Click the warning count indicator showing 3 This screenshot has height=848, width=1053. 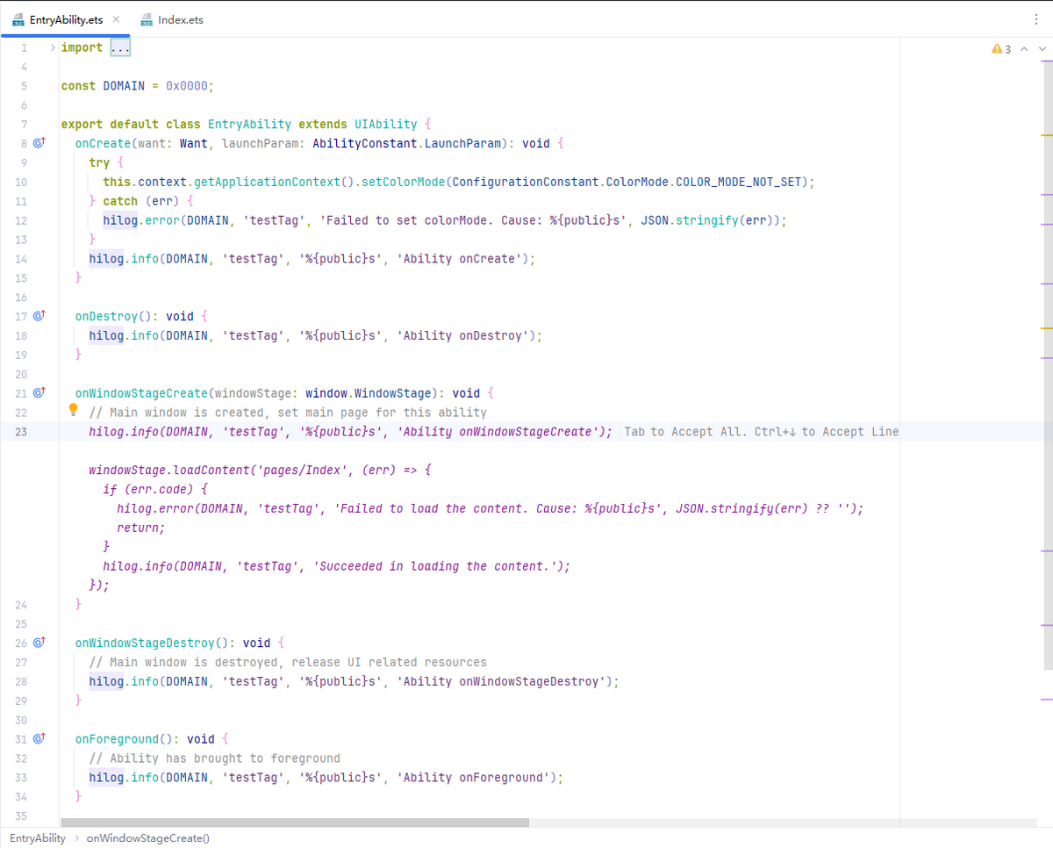[1001, 49]
